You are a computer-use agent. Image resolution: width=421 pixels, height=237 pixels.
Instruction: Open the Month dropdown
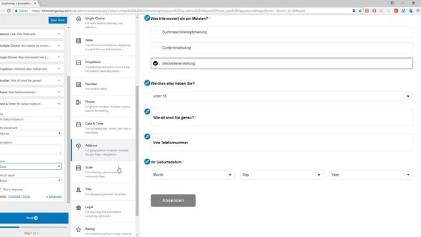(x=193, y=174)
